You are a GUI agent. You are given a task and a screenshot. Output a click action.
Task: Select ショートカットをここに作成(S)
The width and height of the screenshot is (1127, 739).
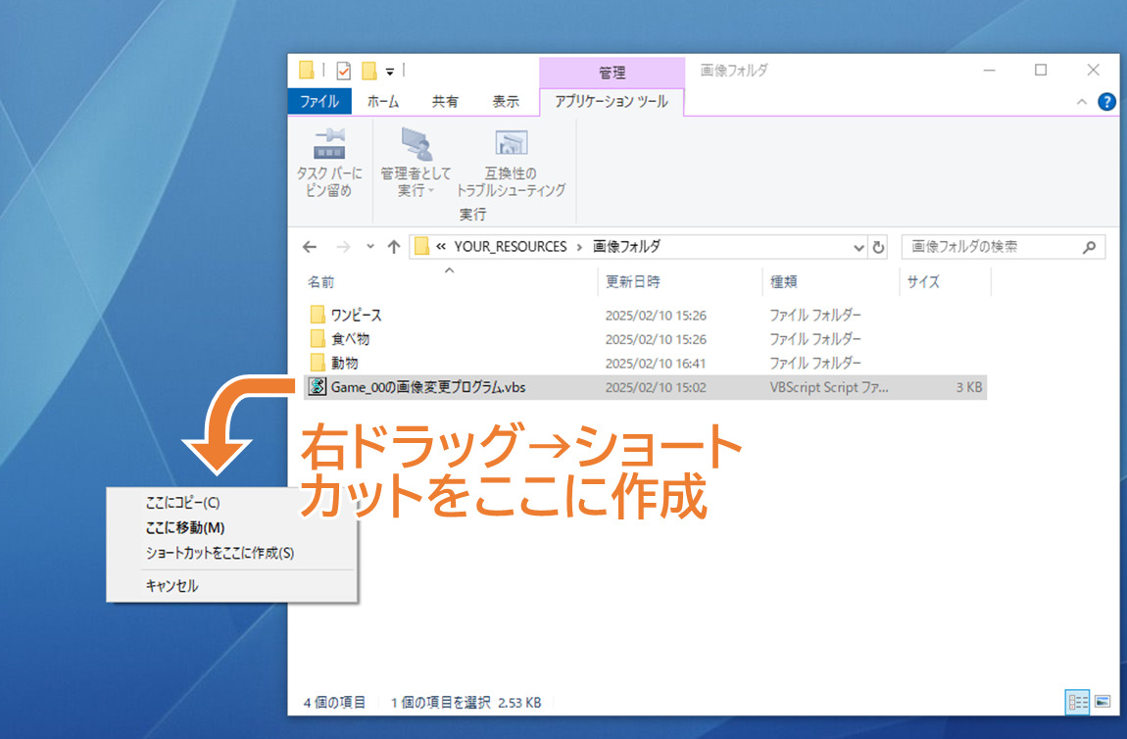coord(231,553)
